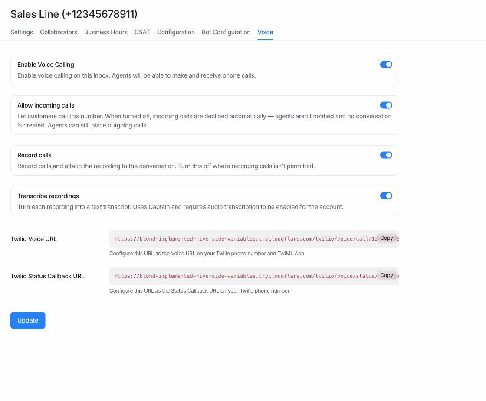The width and height of the screenshot is (486, 401).
Task: Switch to the Collaborators tab
Action: pos(59,32)
